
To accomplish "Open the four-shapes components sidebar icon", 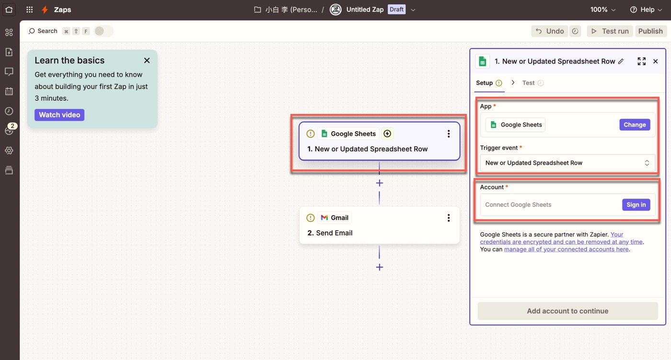I will coord(9,33).
